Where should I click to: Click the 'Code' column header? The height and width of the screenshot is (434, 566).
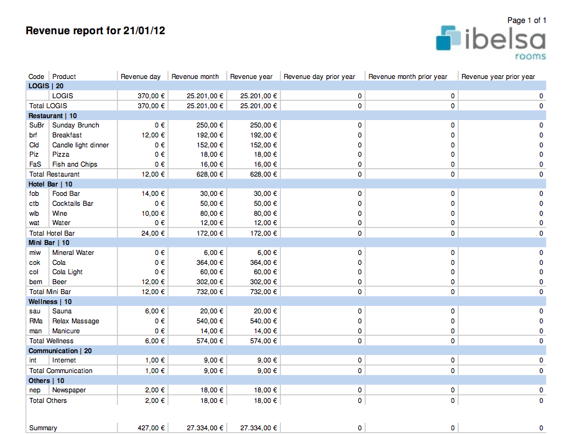(x=36, y=76)
